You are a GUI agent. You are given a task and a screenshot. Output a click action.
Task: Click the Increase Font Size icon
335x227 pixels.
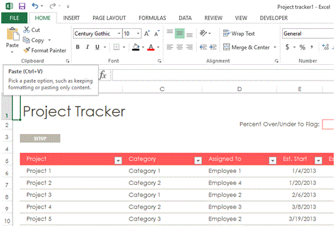click(x=147, y=33)
